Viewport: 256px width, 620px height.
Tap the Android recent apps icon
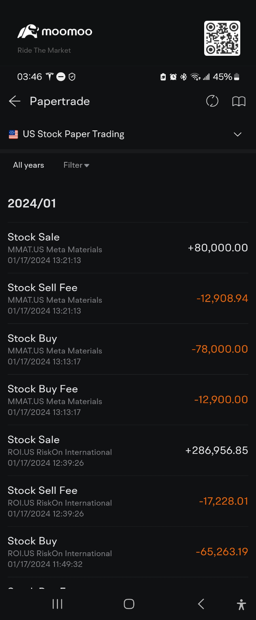click(57, 604)
